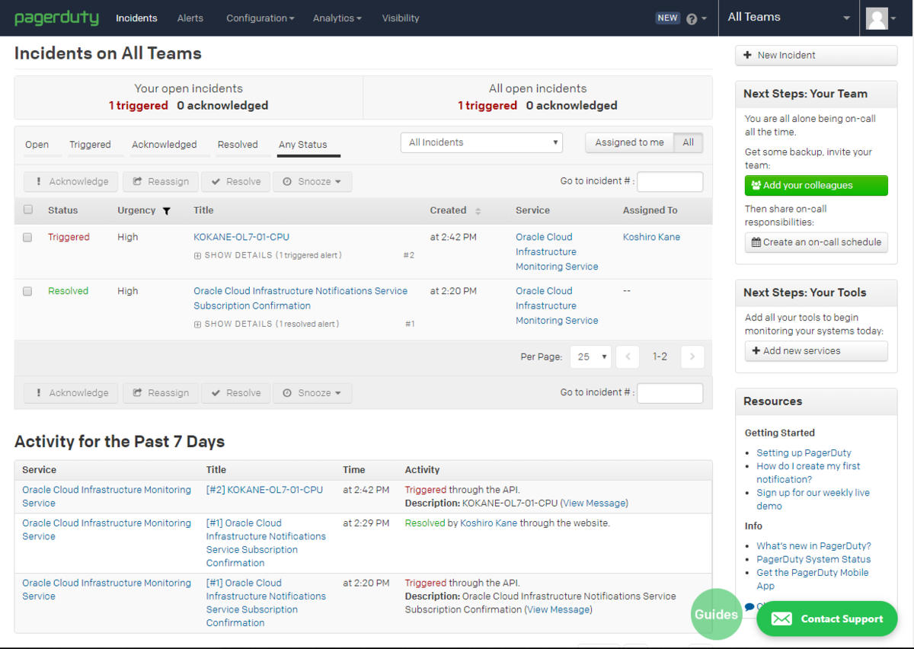Open Koshiro Kane assignee link in table
The height and width of the screenshot is (649, 914).
coord(651,238)
